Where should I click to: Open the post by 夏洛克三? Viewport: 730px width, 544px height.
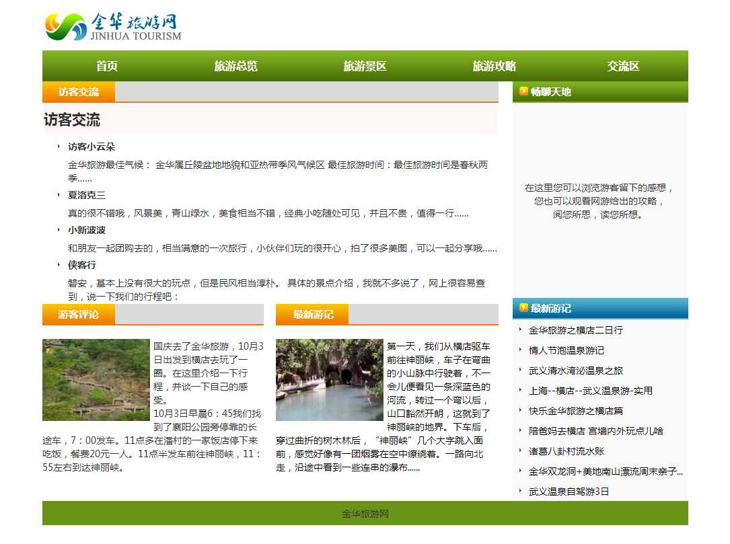click(87, 195)
